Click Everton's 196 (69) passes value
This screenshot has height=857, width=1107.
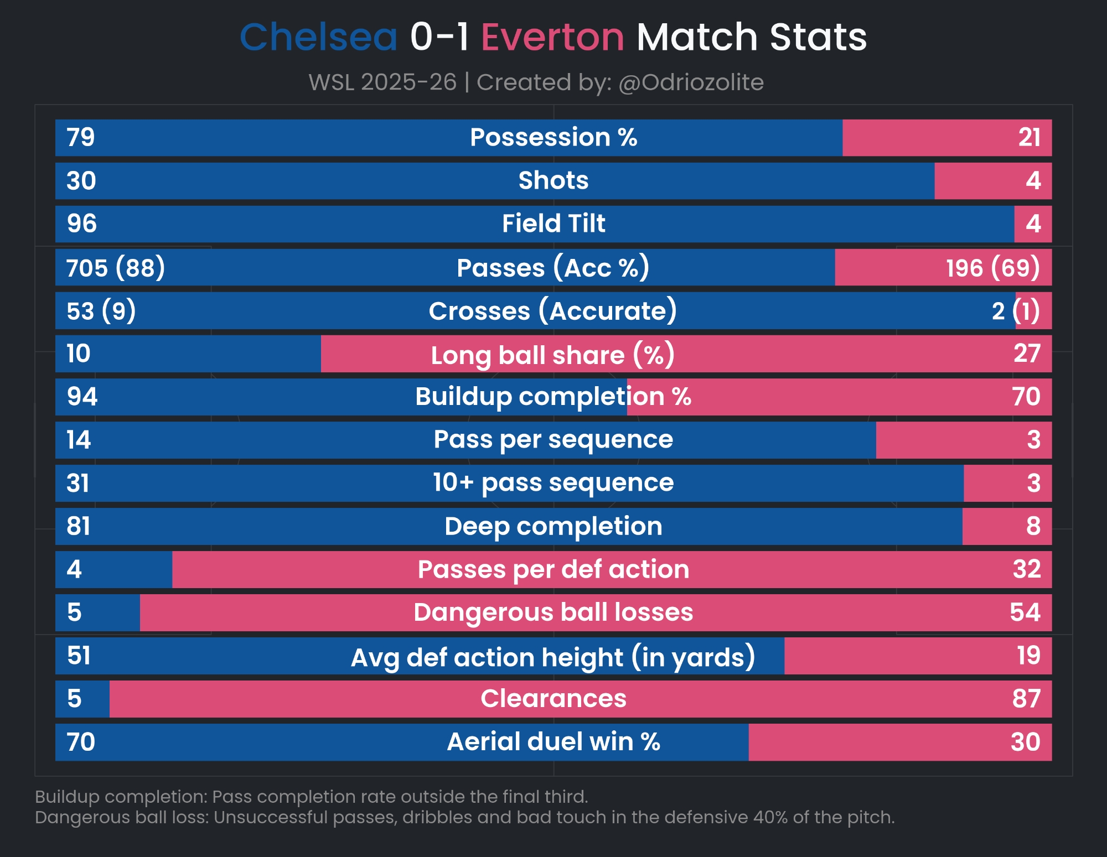(x=992, y=268)
